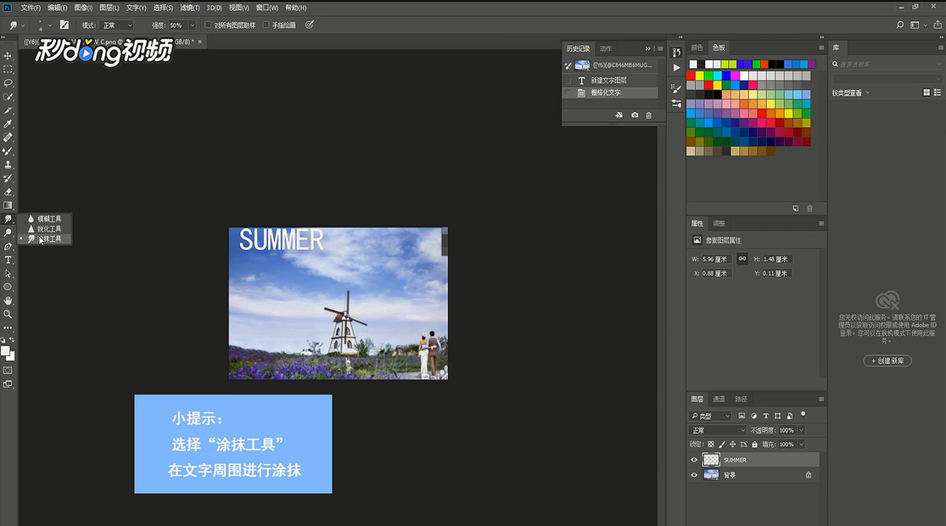
Task: Toggle Quick Mask mode icon
Action: (x=8, y=371)
